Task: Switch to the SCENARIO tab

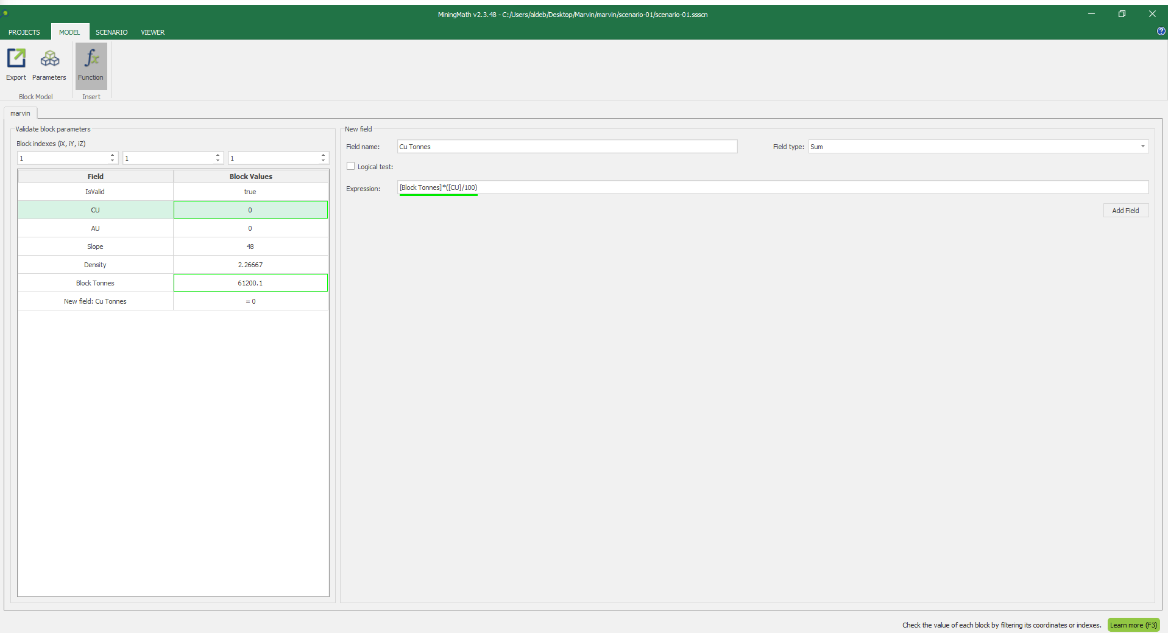Action: pos(111,32)
